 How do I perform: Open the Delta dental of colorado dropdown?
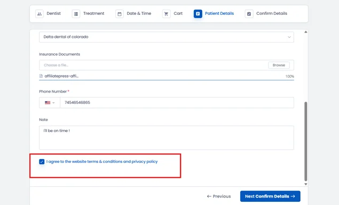tap(167, 37)
